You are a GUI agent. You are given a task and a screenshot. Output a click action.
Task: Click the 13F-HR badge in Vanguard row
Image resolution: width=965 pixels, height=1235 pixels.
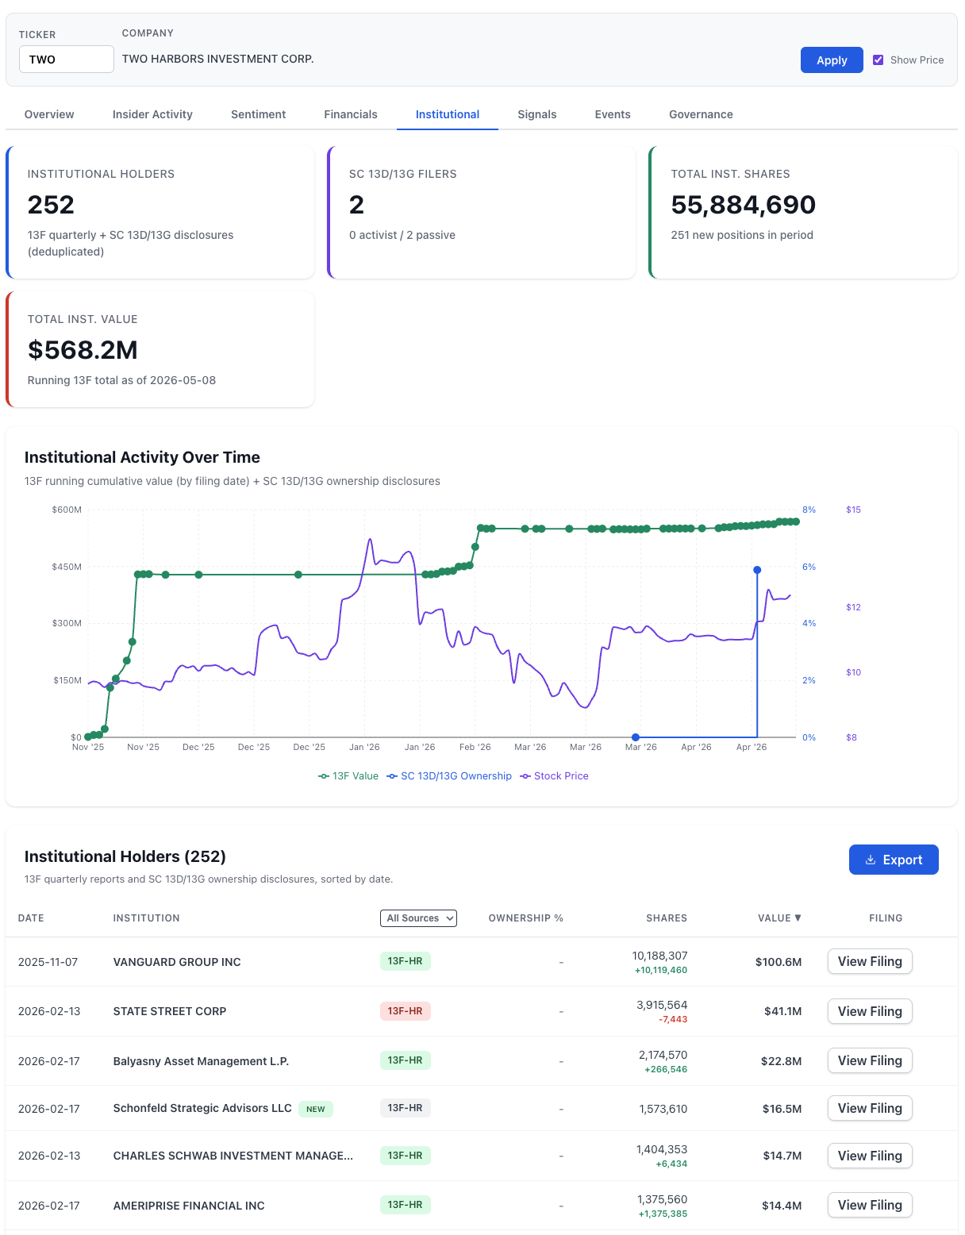pyautogui.click(x=405, y=961)
